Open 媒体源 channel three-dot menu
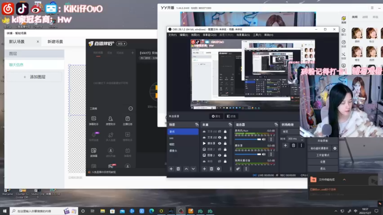Viewport: 383px width, 215px height. [271, 154]
